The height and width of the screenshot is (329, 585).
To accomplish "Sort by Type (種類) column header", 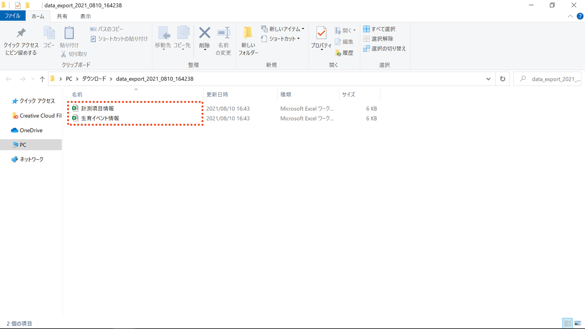I will [x=286, y=95].
